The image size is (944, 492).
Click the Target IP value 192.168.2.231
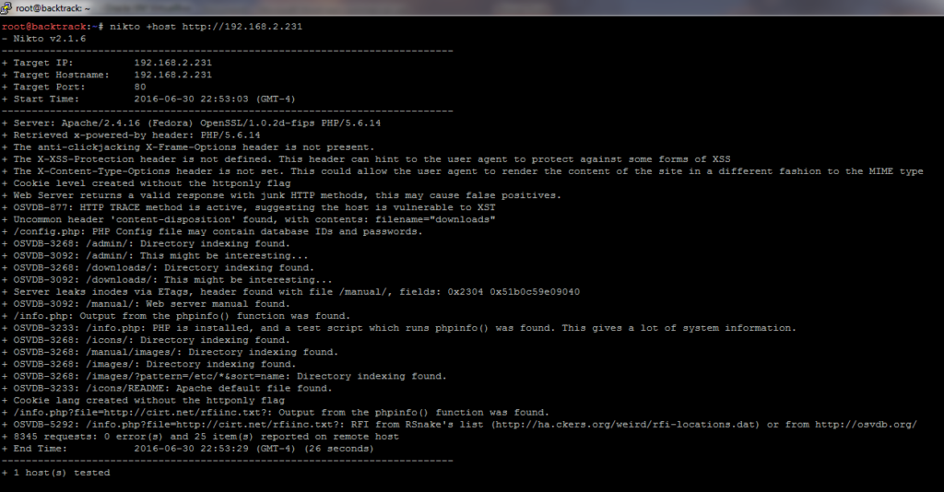[172, 63]
